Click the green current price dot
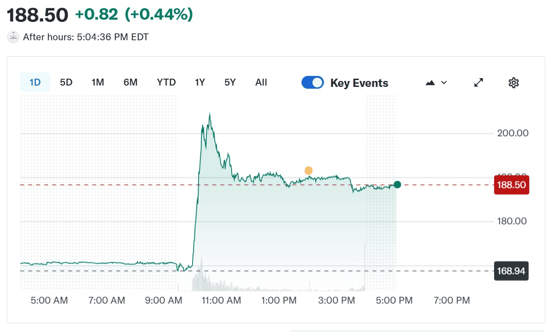This screenshot has height=332, width=549. click(397, 184)
